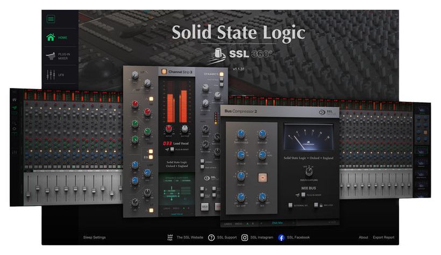The width and height of the screenshot is (441, 255).
Task: Click the Solid State Logic footer logo
Action: tap(170, 238)
